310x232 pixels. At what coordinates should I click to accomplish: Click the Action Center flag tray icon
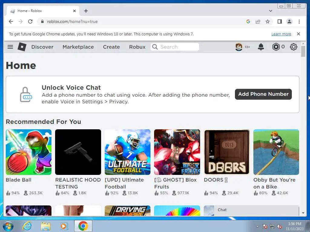click(265, 226)
